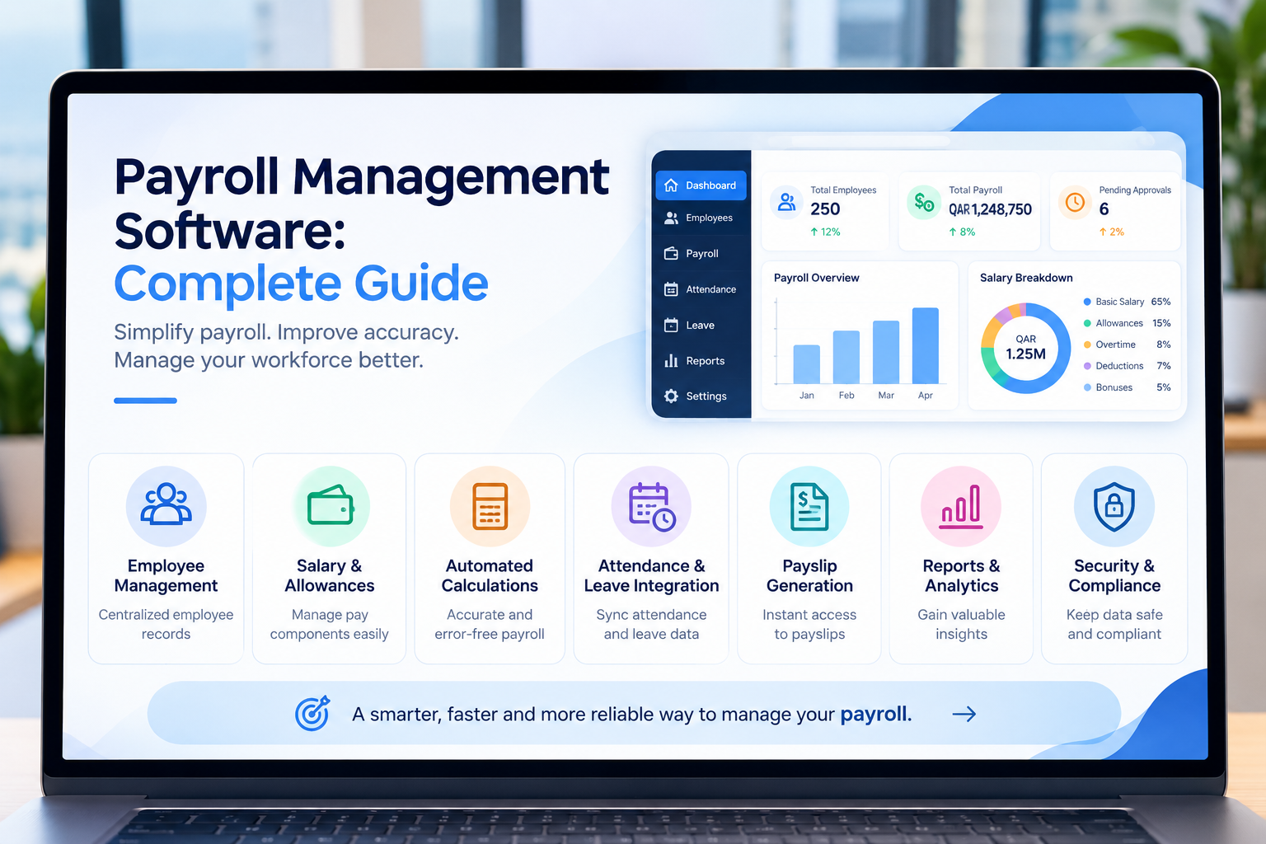Click the "12%" employee growth indicator
The image size is (1266, 844).
(x=825, y=232)
